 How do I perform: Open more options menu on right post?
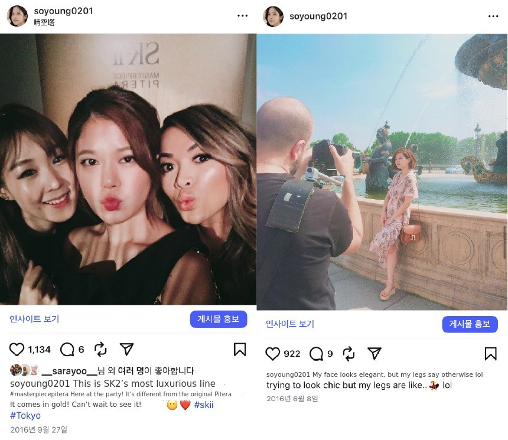[x=493, y=16]
